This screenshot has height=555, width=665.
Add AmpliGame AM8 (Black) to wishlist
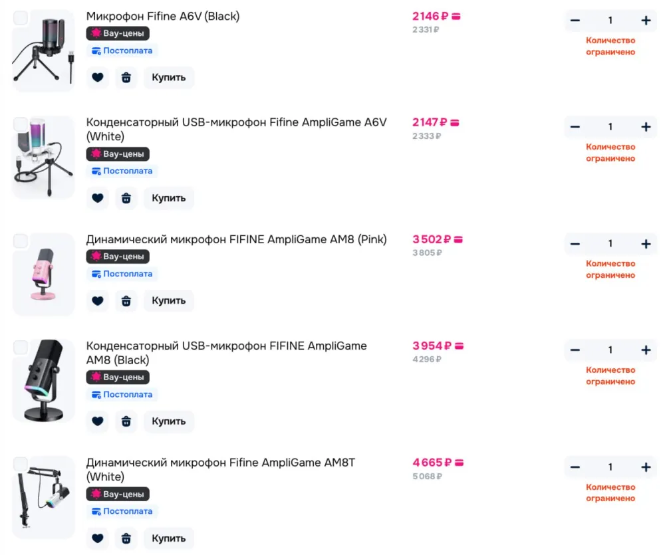pyautogui.click(x=98, y=421)
